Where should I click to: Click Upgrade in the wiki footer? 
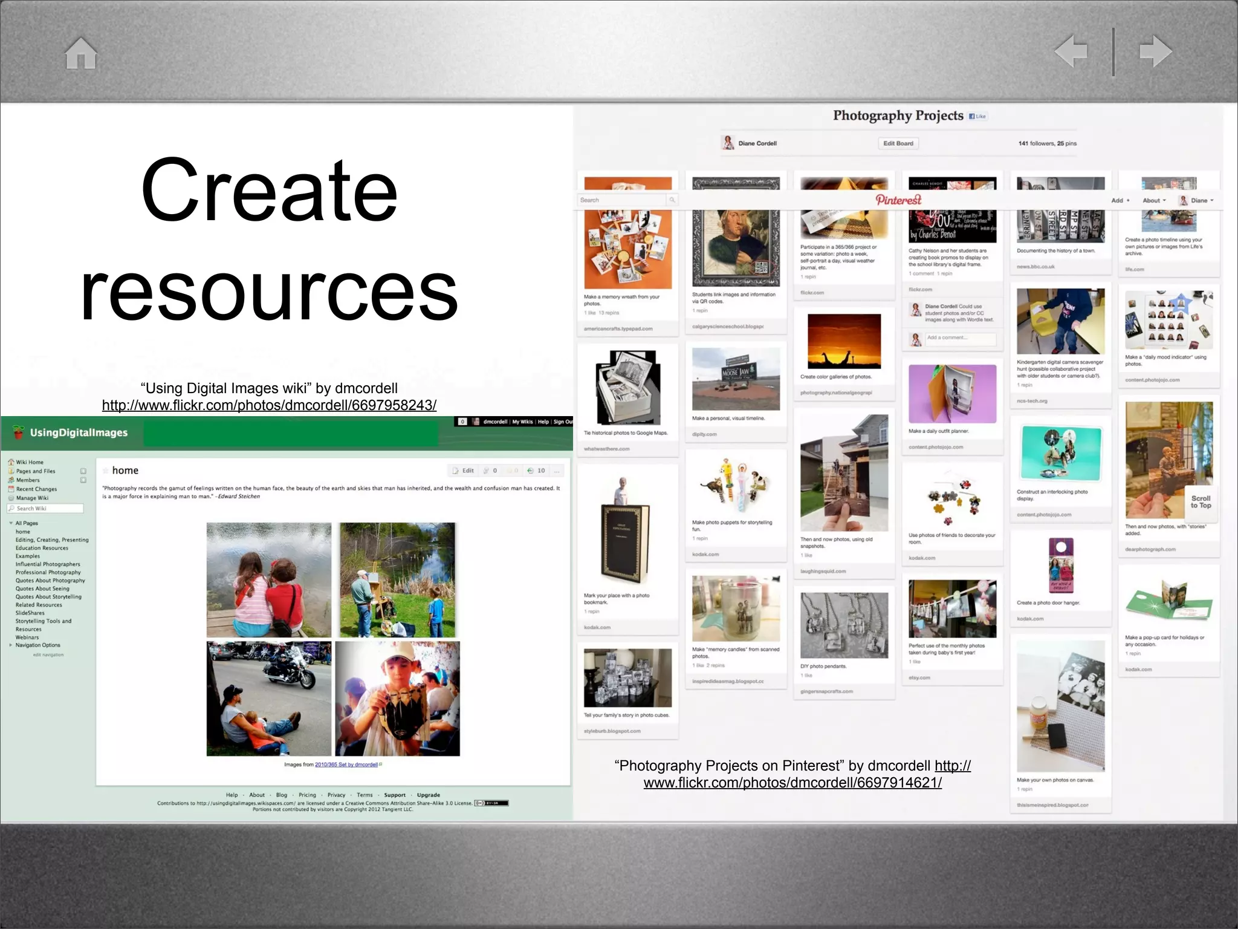point(429,795)
